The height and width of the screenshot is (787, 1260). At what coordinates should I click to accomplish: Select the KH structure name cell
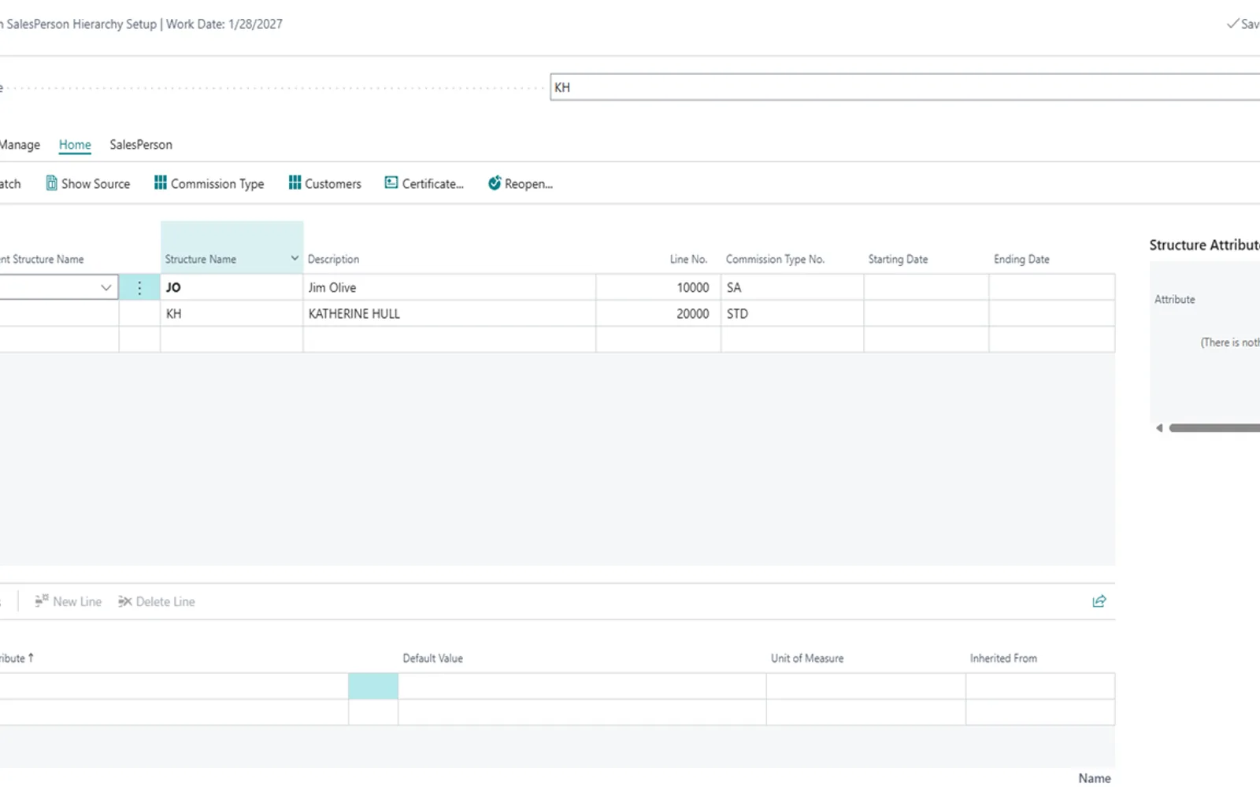pyautogui.click(x=232, y=313)
